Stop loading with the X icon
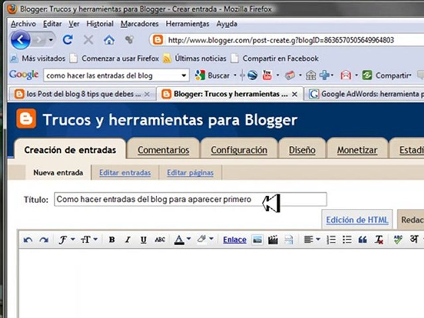The image size is (424, 318). coord(88,40)
